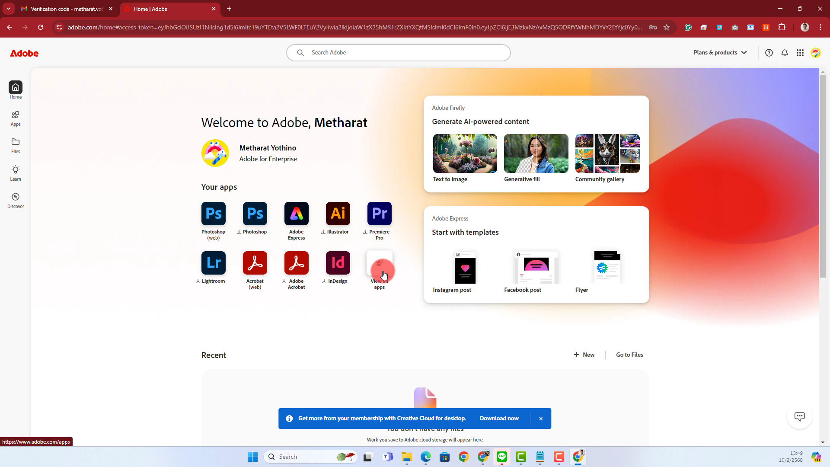The image size is (830, 467).
Task: Open the Chrome profile avatar in toolbar
Action: point(805,27)
